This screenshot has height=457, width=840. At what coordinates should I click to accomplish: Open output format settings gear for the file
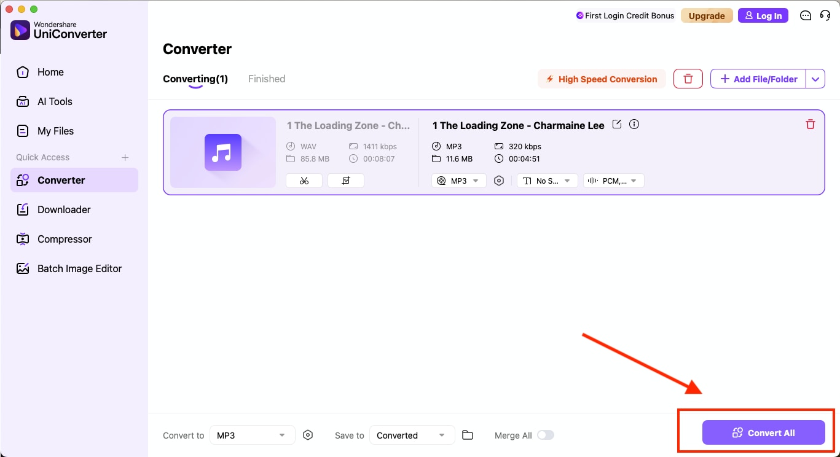point(498,180)
